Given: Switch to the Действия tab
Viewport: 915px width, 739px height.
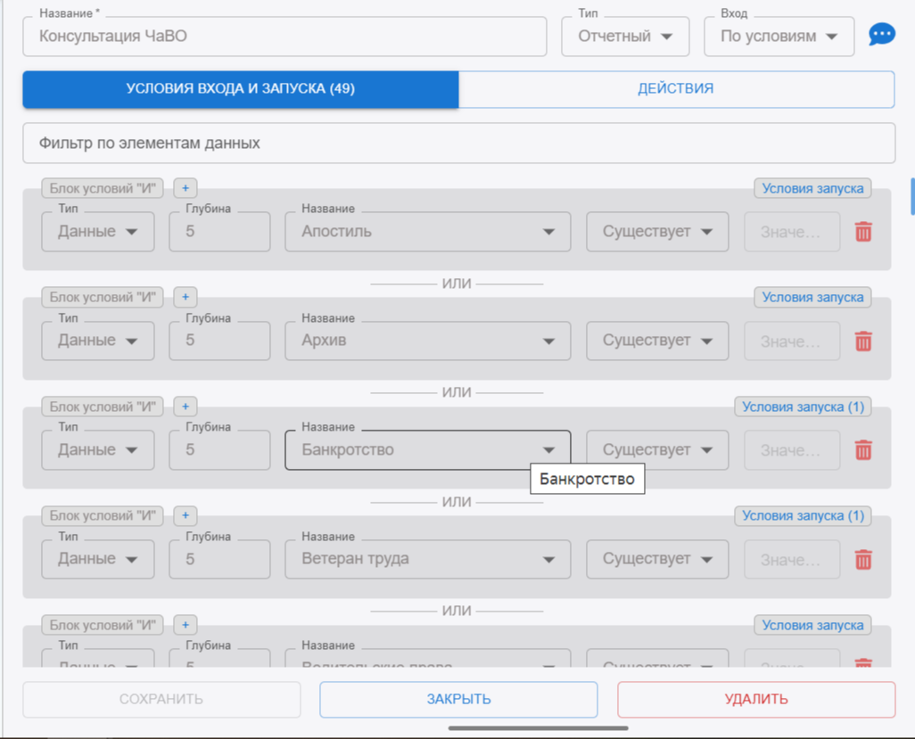Looking at the screenshot, I should click(675, 89).
